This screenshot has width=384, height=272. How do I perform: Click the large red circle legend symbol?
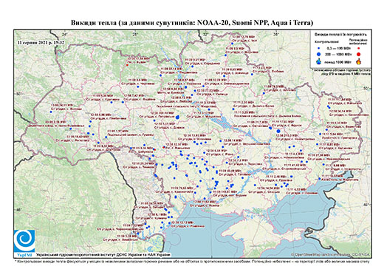tap(358, 54)
